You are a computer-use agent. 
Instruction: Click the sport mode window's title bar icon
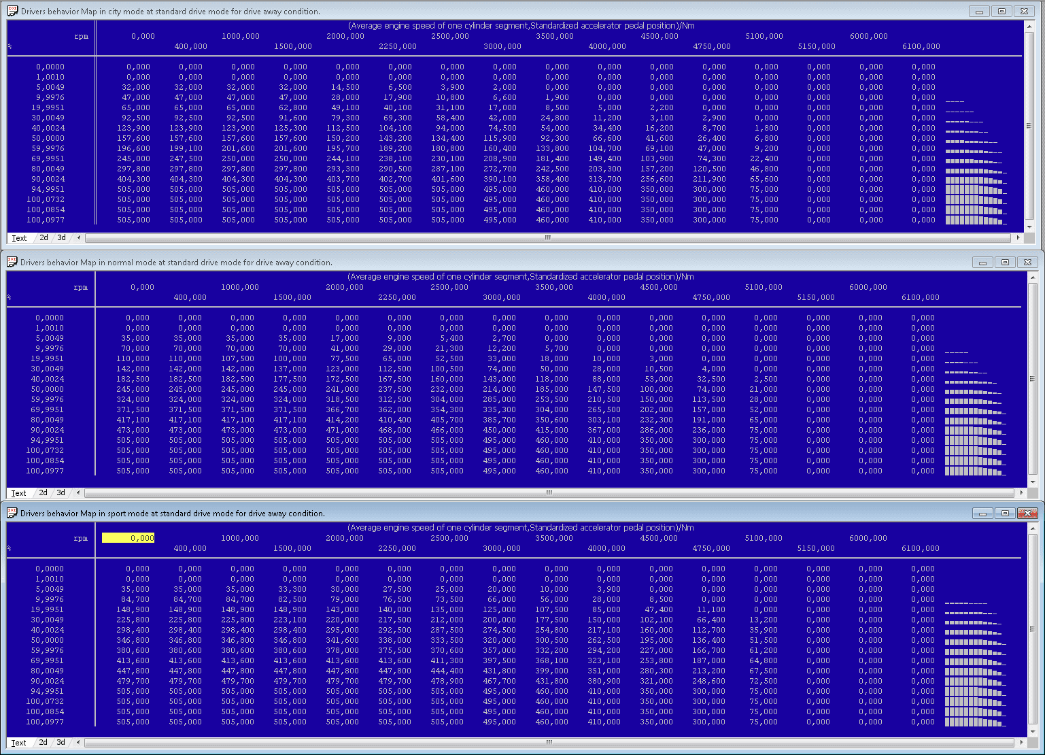click(x=12, y=513)
